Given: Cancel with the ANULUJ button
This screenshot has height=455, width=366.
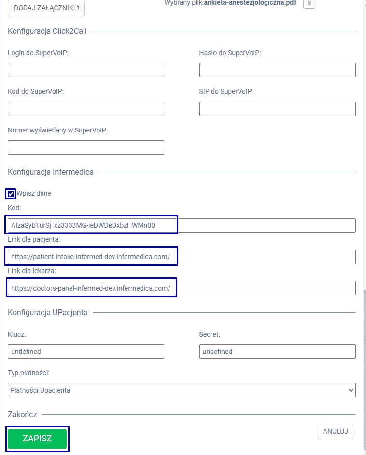Looking at the screenshot, I should (335, 432).
